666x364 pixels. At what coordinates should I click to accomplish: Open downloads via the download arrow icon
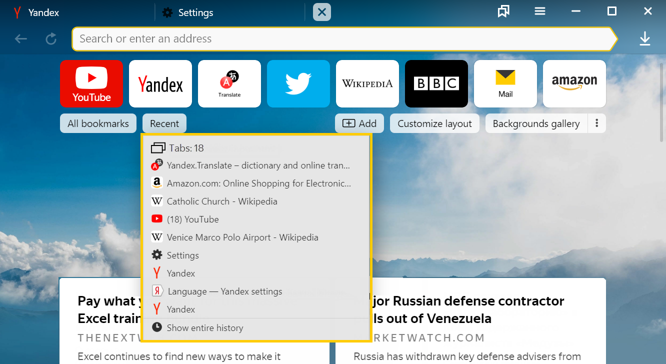point(645,39)
